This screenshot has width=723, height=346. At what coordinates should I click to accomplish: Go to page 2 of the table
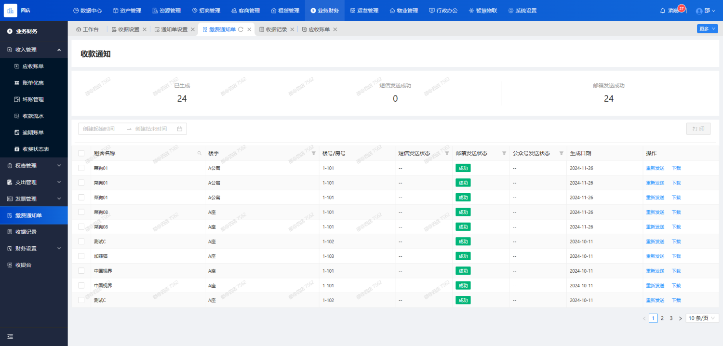tap(662, 318)
